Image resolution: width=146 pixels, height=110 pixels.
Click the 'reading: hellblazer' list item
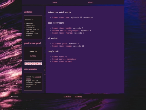point(31,24)
